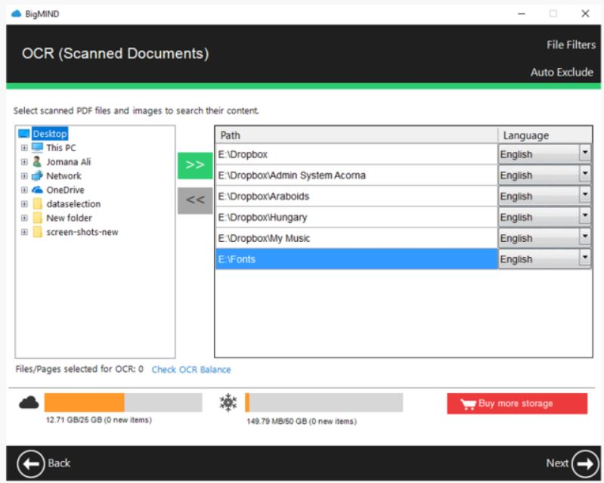Click Buy more storage button

pos(517,404)
